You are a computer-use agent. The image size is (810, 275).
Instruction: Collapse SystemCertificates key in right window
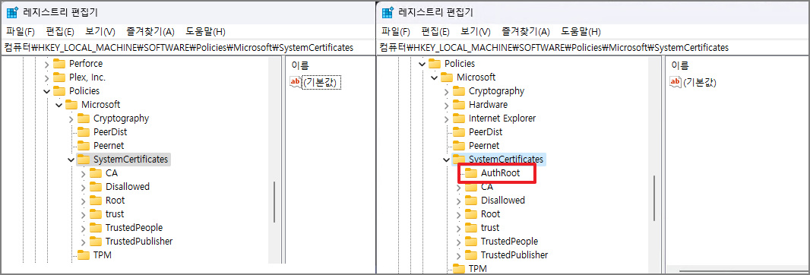click(447, 160)
